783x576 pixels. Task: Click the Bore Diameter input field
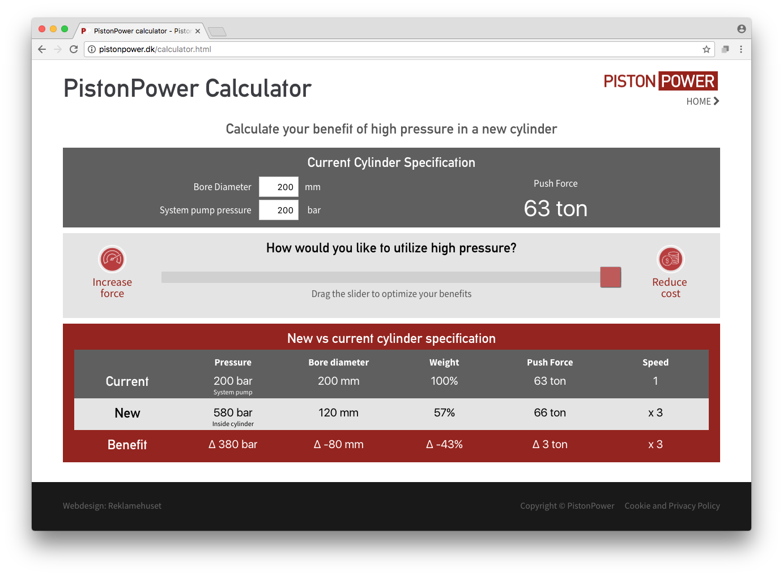coord(279,187)
